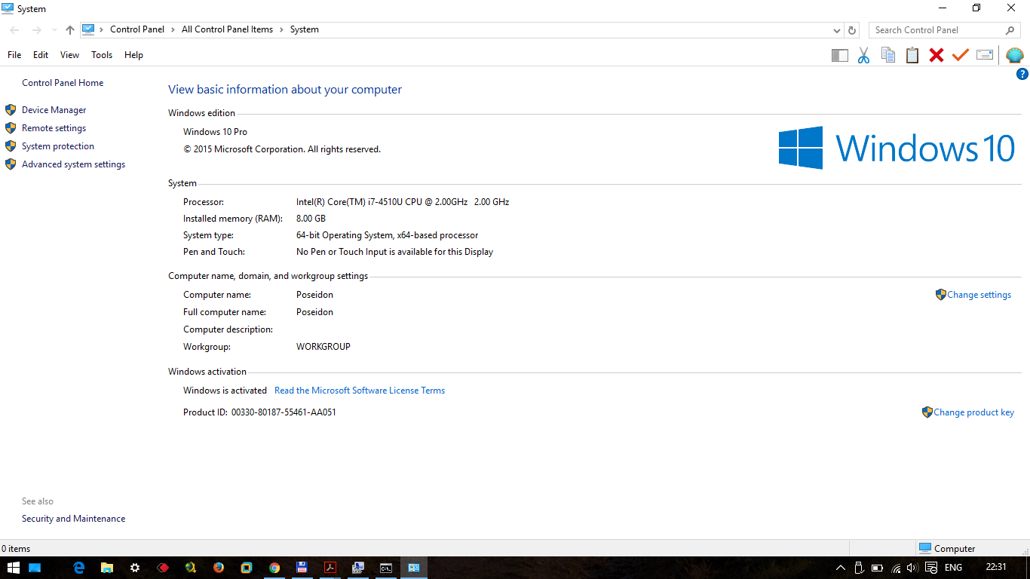The height and width of the screenshot is (579, 1030).
Task: Open the recent locations dropdown arrow
Action: [x=54, y=30]
